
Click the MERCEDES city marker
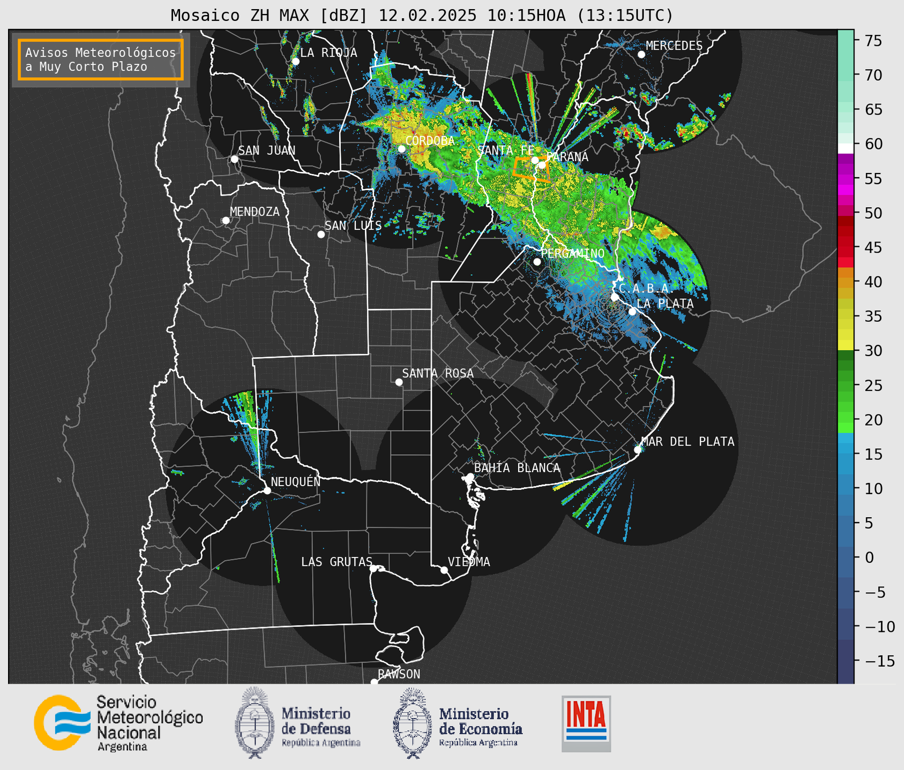641,55
